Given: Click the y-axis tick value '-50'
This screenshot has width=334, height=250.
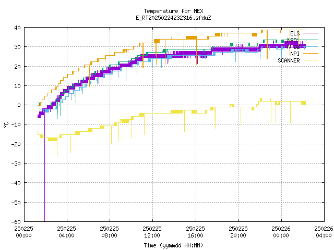Looking at the screenshot, I should pos(16,203).
